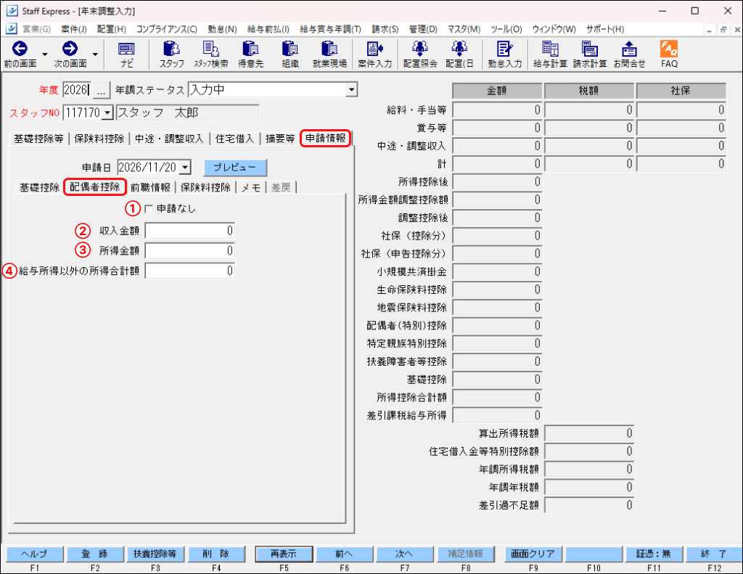Open the 配偶者控除 sub-tab
Image resolution: width=743 pixels, height=574 pixels.
pos(95,186)
